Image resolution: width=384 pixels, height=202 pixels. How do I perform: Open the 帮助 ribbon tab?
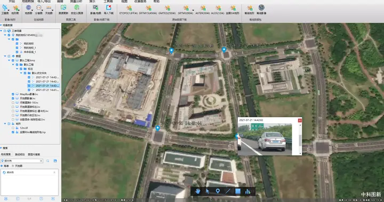click(x=156, y=1)
